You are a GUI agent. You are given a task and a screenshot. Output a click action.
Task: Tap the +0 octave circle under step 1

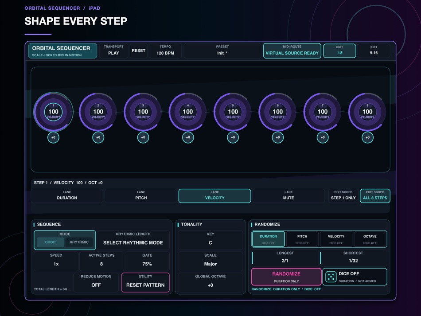[54, 137]
